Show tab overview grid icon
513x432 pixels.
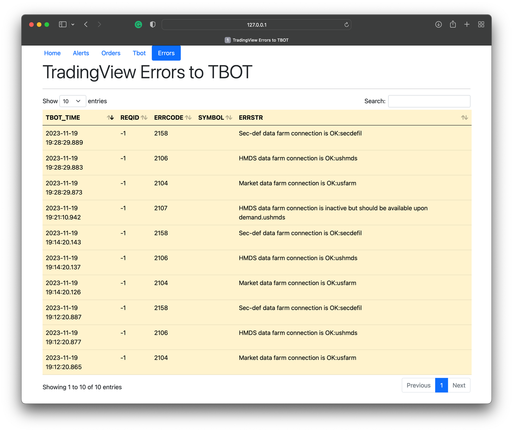(481, 24)
